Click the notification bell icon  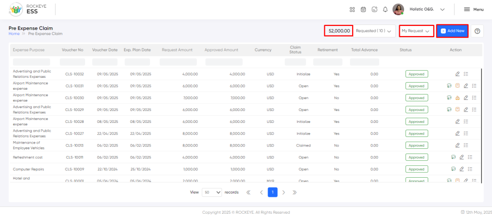385,9
